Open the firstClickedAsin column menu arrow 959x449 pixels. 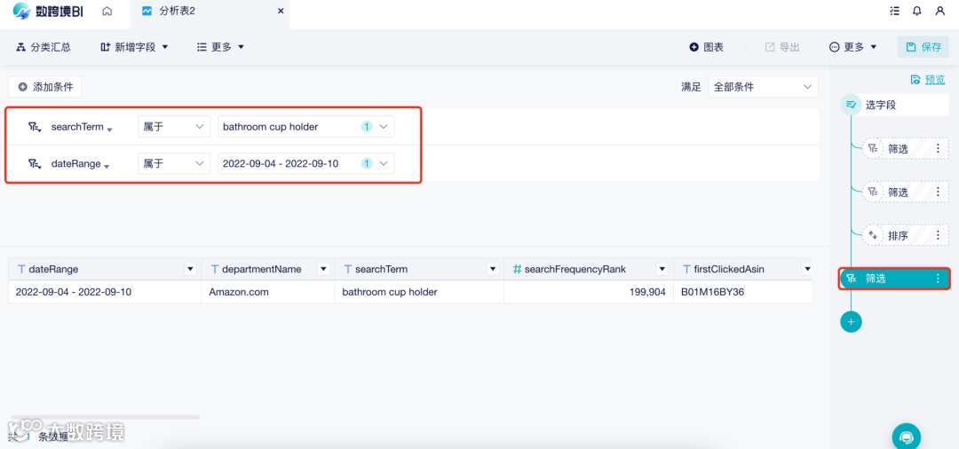(x=806, y=269)
